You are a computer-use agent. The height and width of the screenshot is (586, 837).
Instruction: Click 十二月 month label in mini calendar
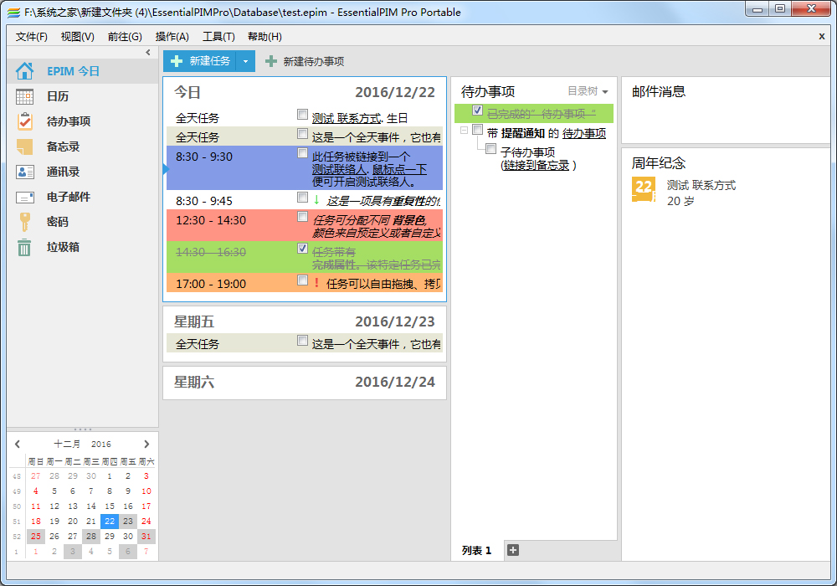[x=67, y=444]
